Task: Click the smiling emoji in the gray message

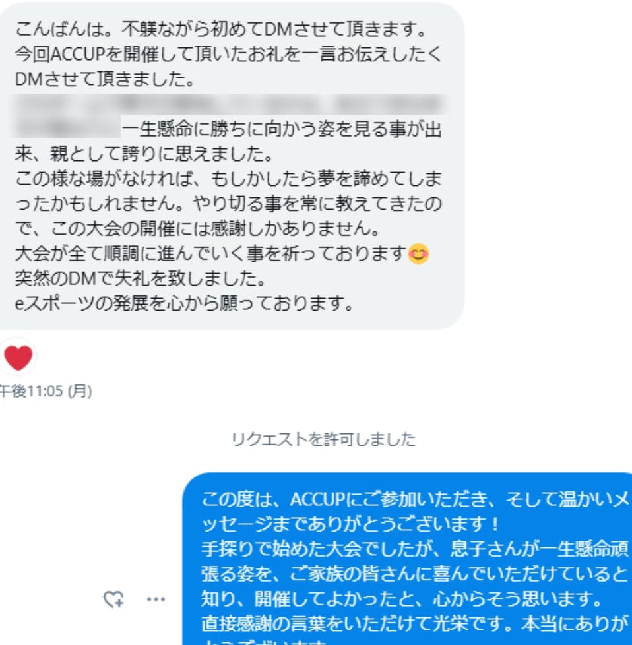Action: pos(418,253)
